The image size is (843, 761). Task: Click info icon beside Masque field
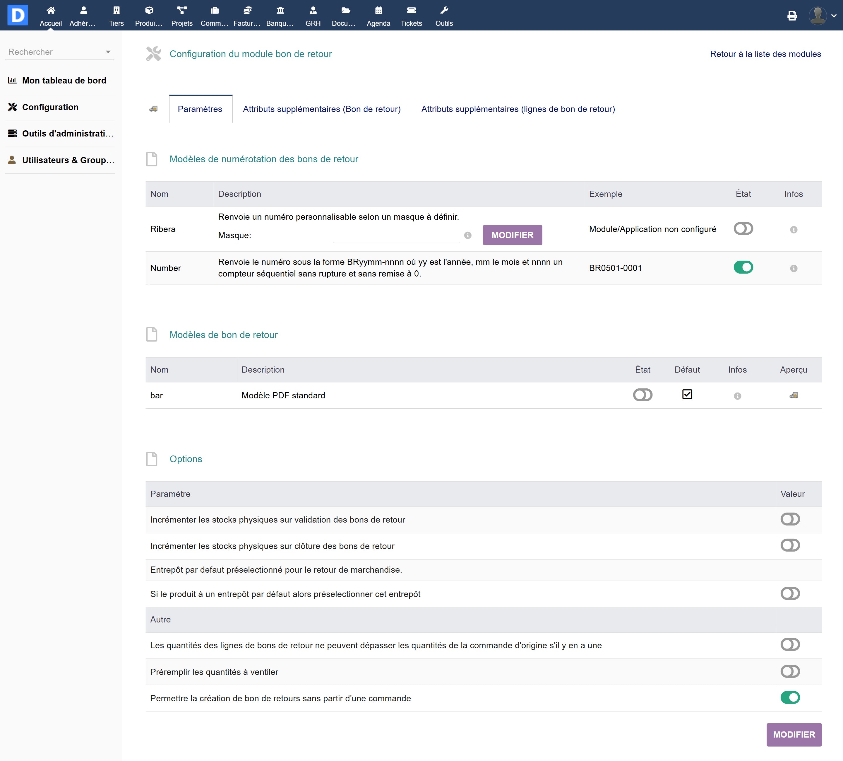[x=467, y=236]
